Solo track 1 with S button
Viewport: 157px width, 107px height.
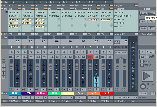18,52
